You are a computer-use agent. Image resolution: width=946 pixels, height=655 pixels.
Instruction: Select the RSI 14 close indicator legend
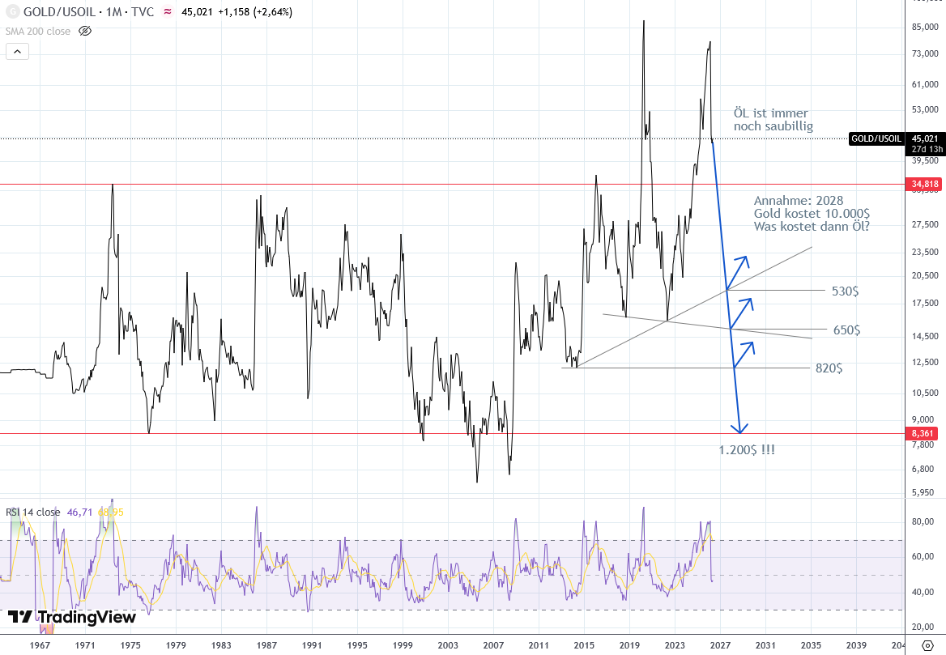click(33, 512)
